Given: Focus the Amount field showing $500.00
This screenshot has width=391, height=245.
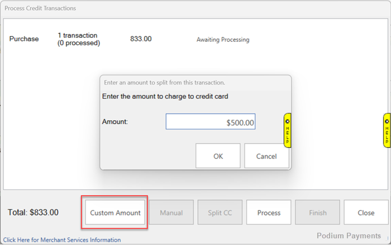Looking at the screenshot, I should [211, 122].
